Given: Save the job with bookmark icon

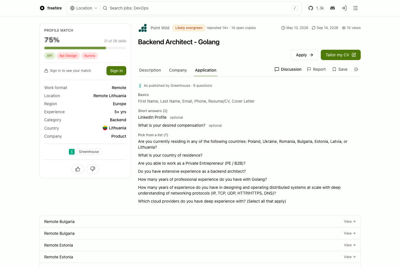Looking at the screenshot, I should point(340,69).
